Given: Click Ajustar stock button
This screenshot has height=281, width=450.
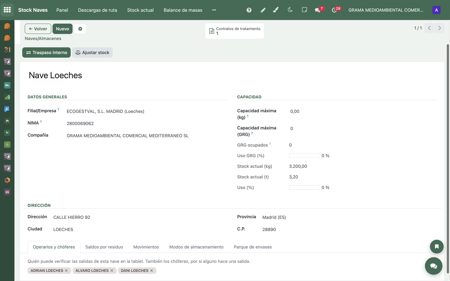Looking at the screenshot, I should pos(92,53).
